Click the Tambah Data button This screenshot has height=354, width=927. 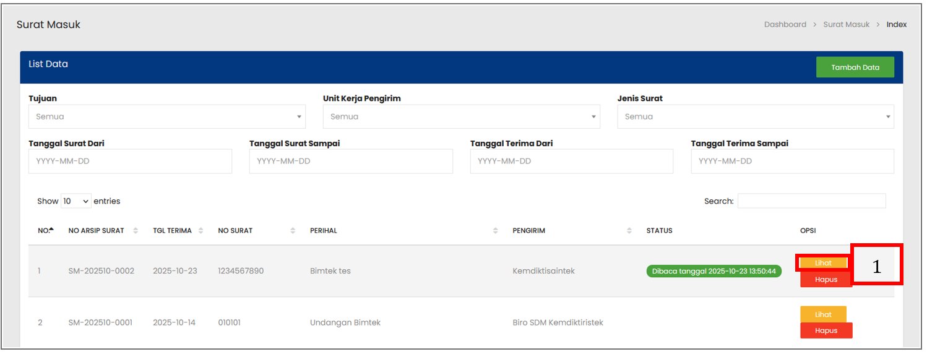(x=855, y=67)
